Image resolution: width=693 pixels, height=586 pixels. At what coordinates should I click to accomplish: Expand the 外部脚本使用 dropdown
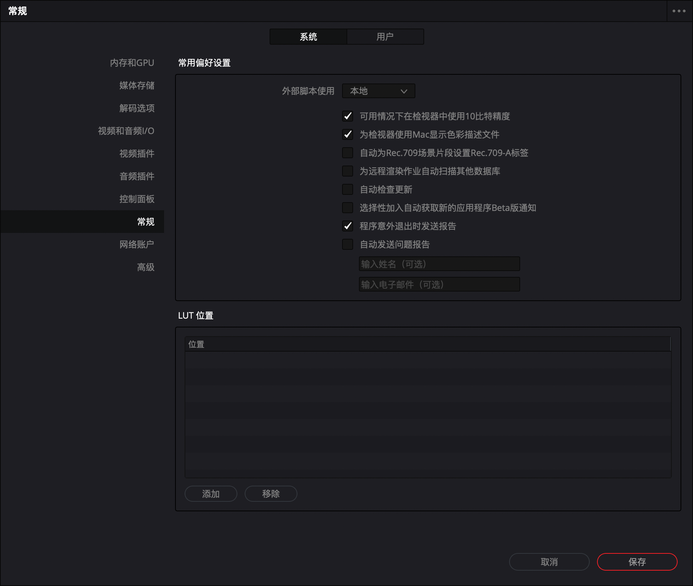[x=378, y=91]
